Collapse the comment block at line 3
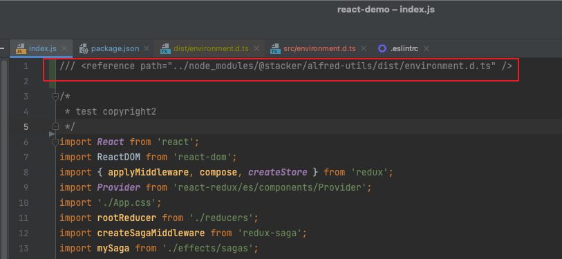 pos(55,97)
